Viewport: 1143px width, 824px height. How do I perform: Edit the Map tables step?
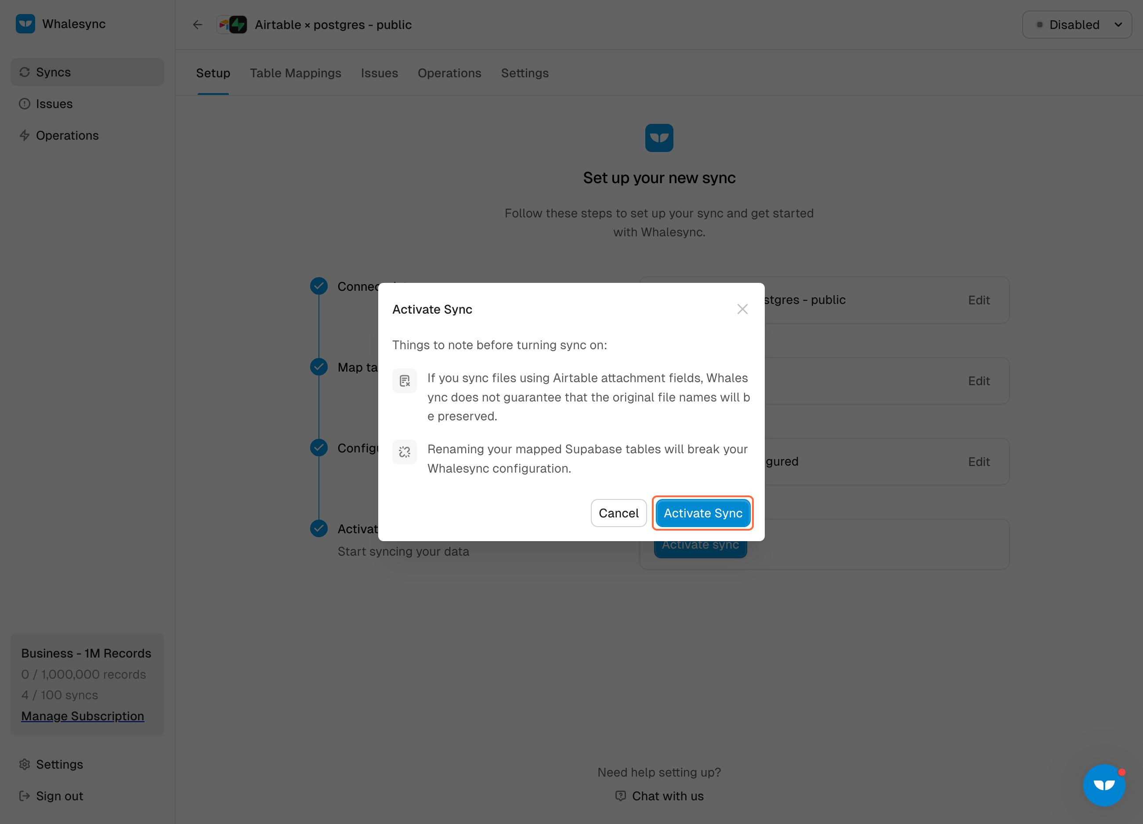point(979,381)
